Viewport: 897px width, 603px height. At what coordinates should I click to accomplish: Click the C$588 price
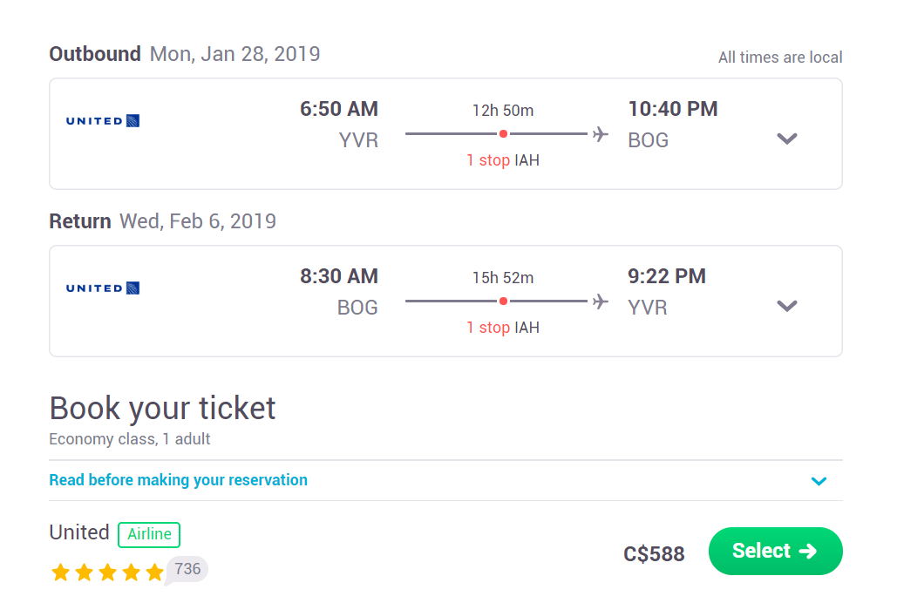(654, 554)
